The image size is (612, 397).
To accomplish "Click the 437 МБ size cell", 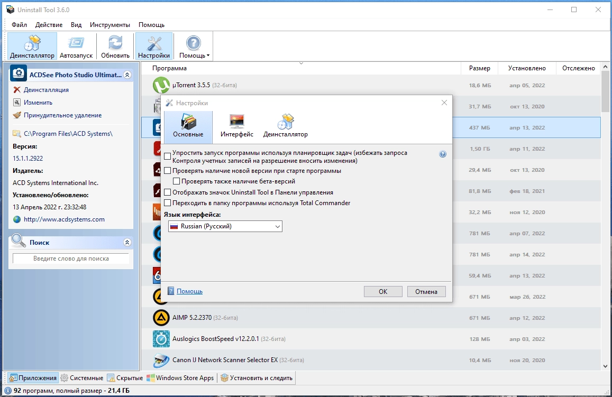I will click(x=479, y=127).
